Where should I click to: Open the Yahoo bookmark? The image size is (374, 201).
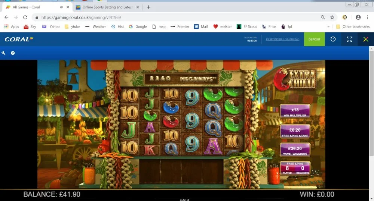(x=50, y=26)
